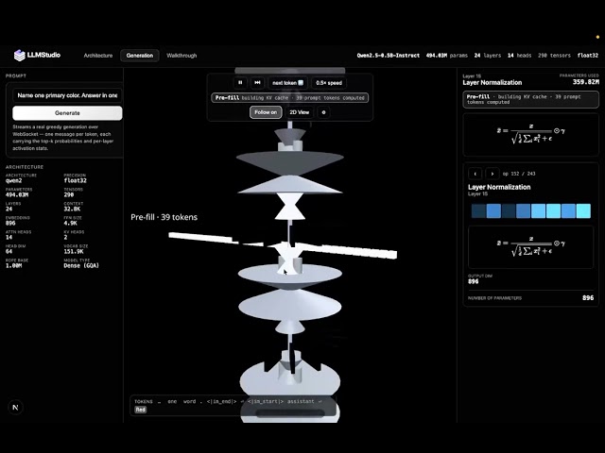Click the 151.9K vocab size value
605x453 pixels.
pos(74,252)
